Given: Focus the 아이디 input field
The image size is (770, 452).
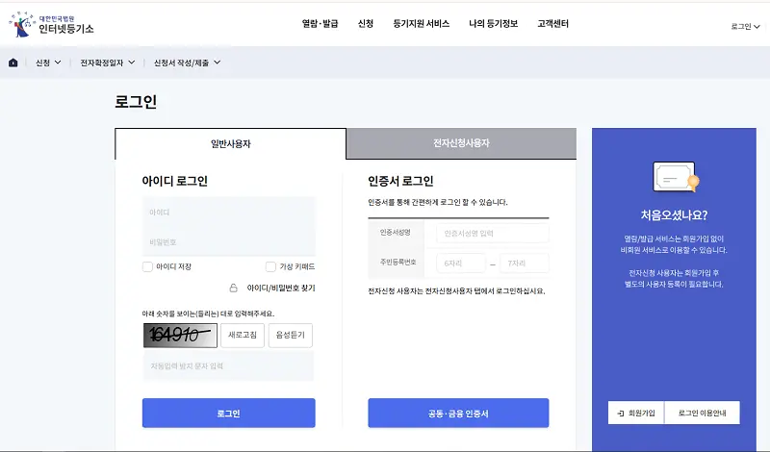Looking at the screenshot, I should pyautogui.click(x=229, y=212).
